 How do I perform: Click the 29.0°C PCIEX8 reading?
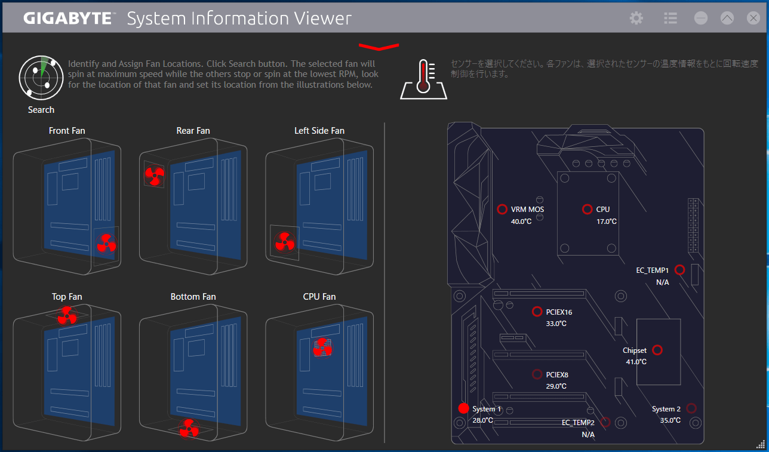click(x=556, y=386)
